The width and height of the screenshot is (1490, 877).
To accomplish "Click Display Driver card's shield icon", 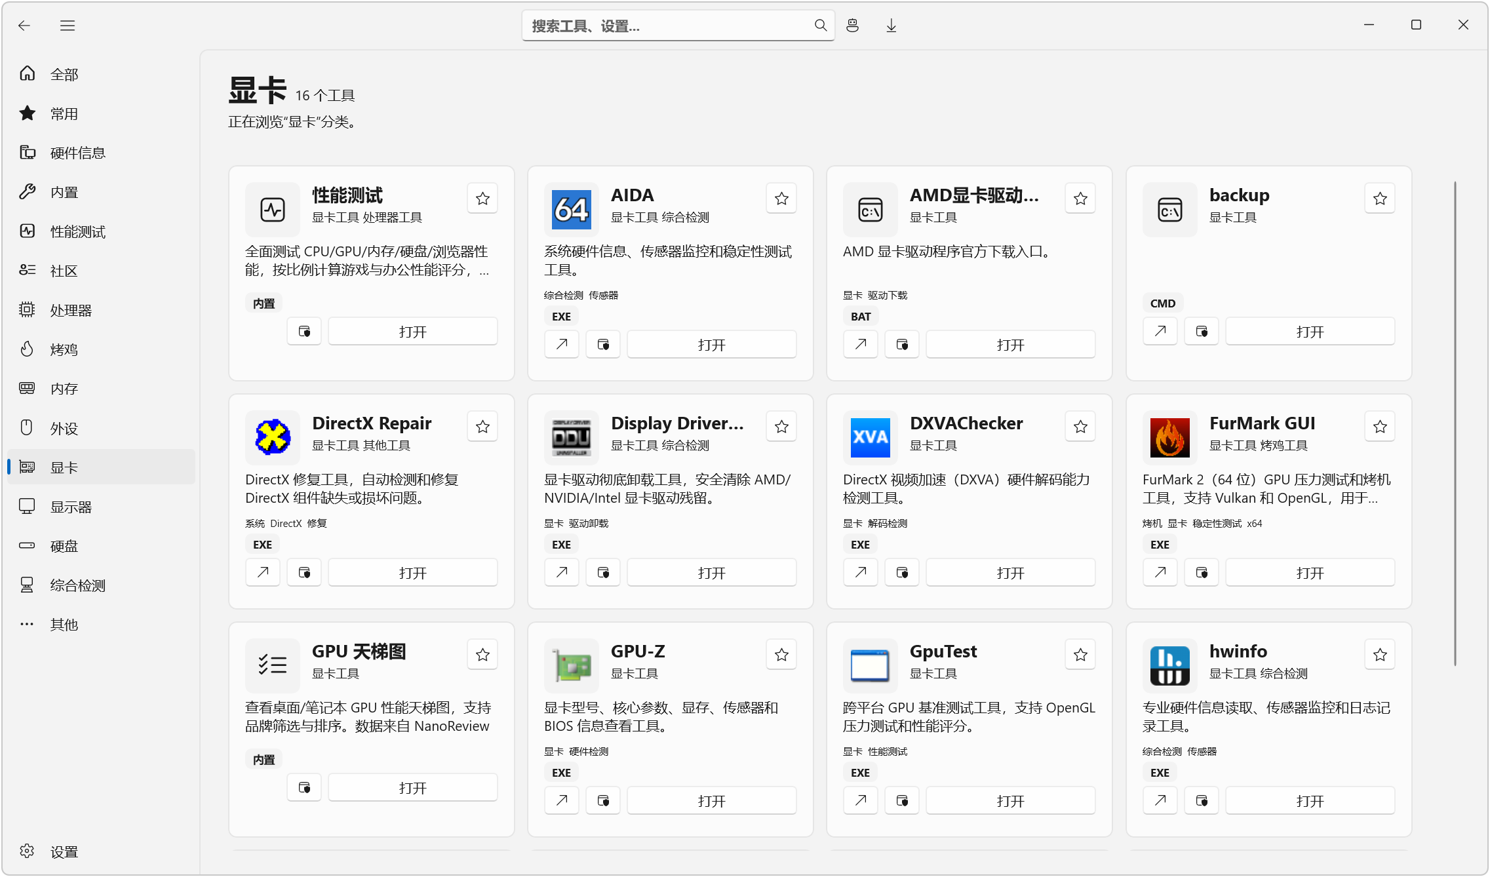I will click(x=603, y=573).
